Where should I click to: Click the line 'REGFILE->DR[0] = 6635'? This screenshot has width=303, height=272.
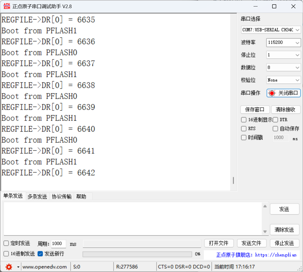coord(48,20)
